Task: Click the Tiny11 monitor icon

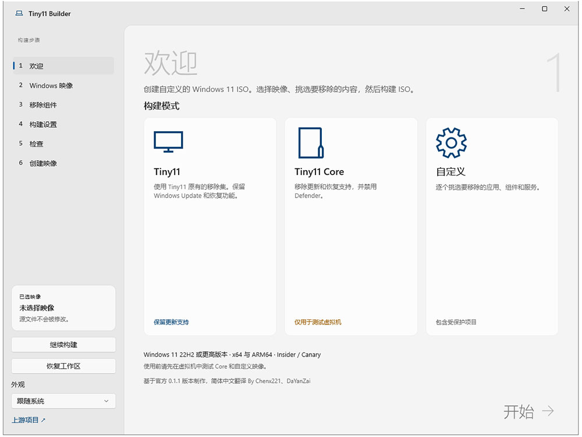Action: click(168, 142)
